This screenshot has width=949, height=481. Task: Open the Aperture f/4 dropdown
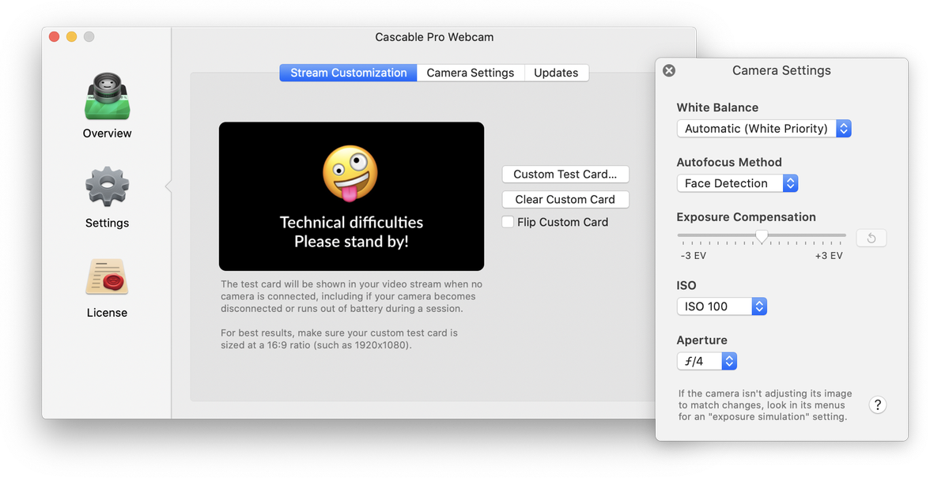(707, 361)
